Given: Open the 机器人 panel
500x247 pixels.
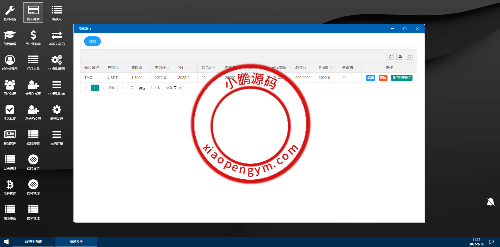Looking at the screenshot, I should (57, 12).
